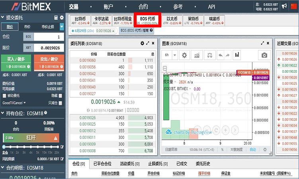Open 账户 account menu
299x179 pixels.
[x=108, y=7]
